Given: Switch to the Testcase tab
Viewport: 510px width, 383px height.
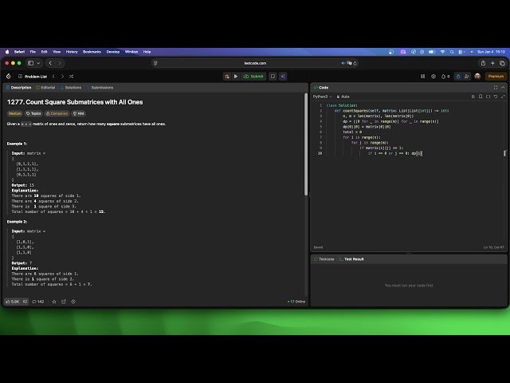Looking at the screenshot, I should click(x=324, y=259).
